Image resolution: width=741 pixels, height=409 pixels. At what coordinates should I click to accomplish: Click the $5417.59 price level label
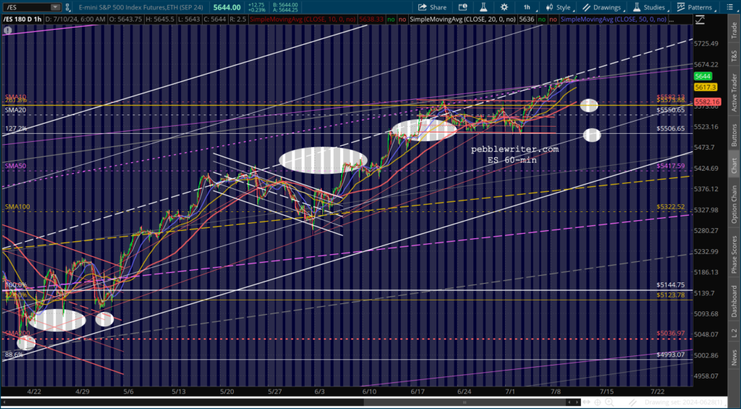(671, 166)
